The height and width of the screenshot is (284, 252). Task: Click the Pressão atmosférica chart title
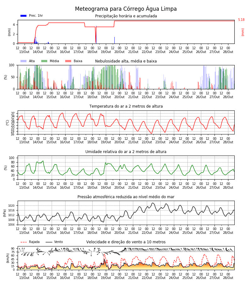pos(126,197)
